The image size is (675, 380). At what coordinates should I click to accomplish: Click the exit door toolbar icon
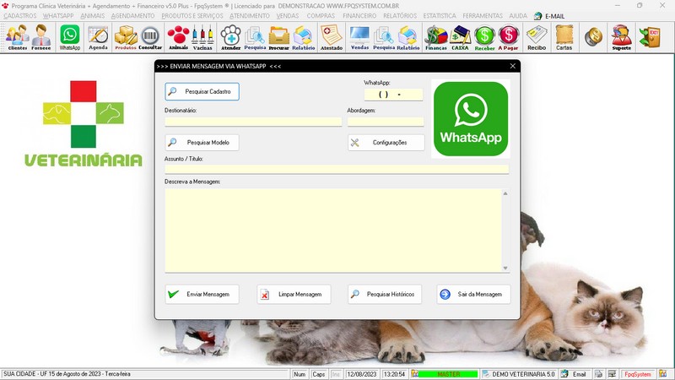point(649,36)
